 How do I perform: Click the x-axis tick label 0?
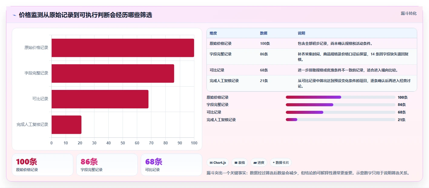pos(51,143)
